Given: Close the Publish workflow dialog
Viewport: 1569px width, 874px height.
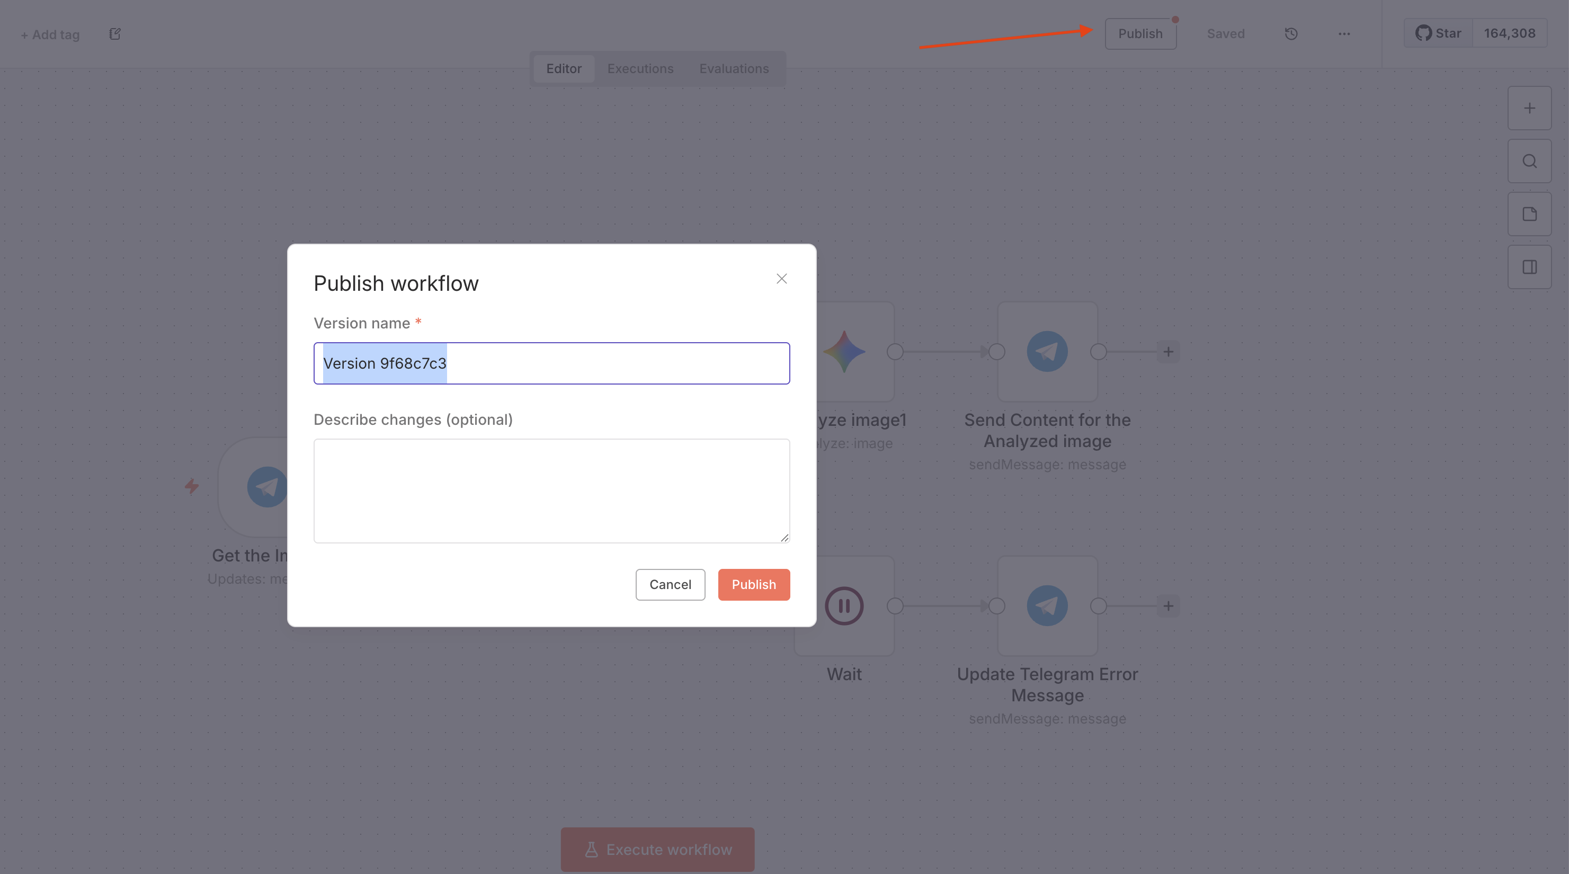Looking at the screenshot, I should [781, 279].
